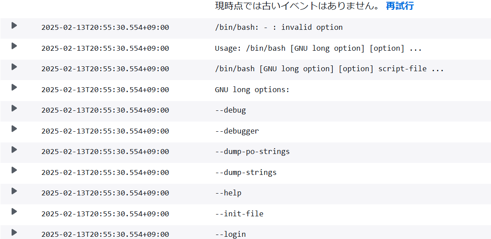Click the 再試行 retry link

point(400,6)
